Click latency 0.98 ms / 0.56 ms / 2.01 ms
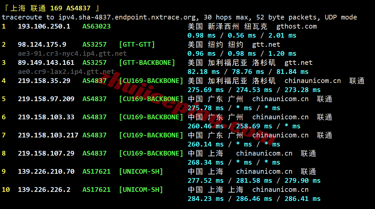This screenshot has height=209, width=375. point(242,36)
